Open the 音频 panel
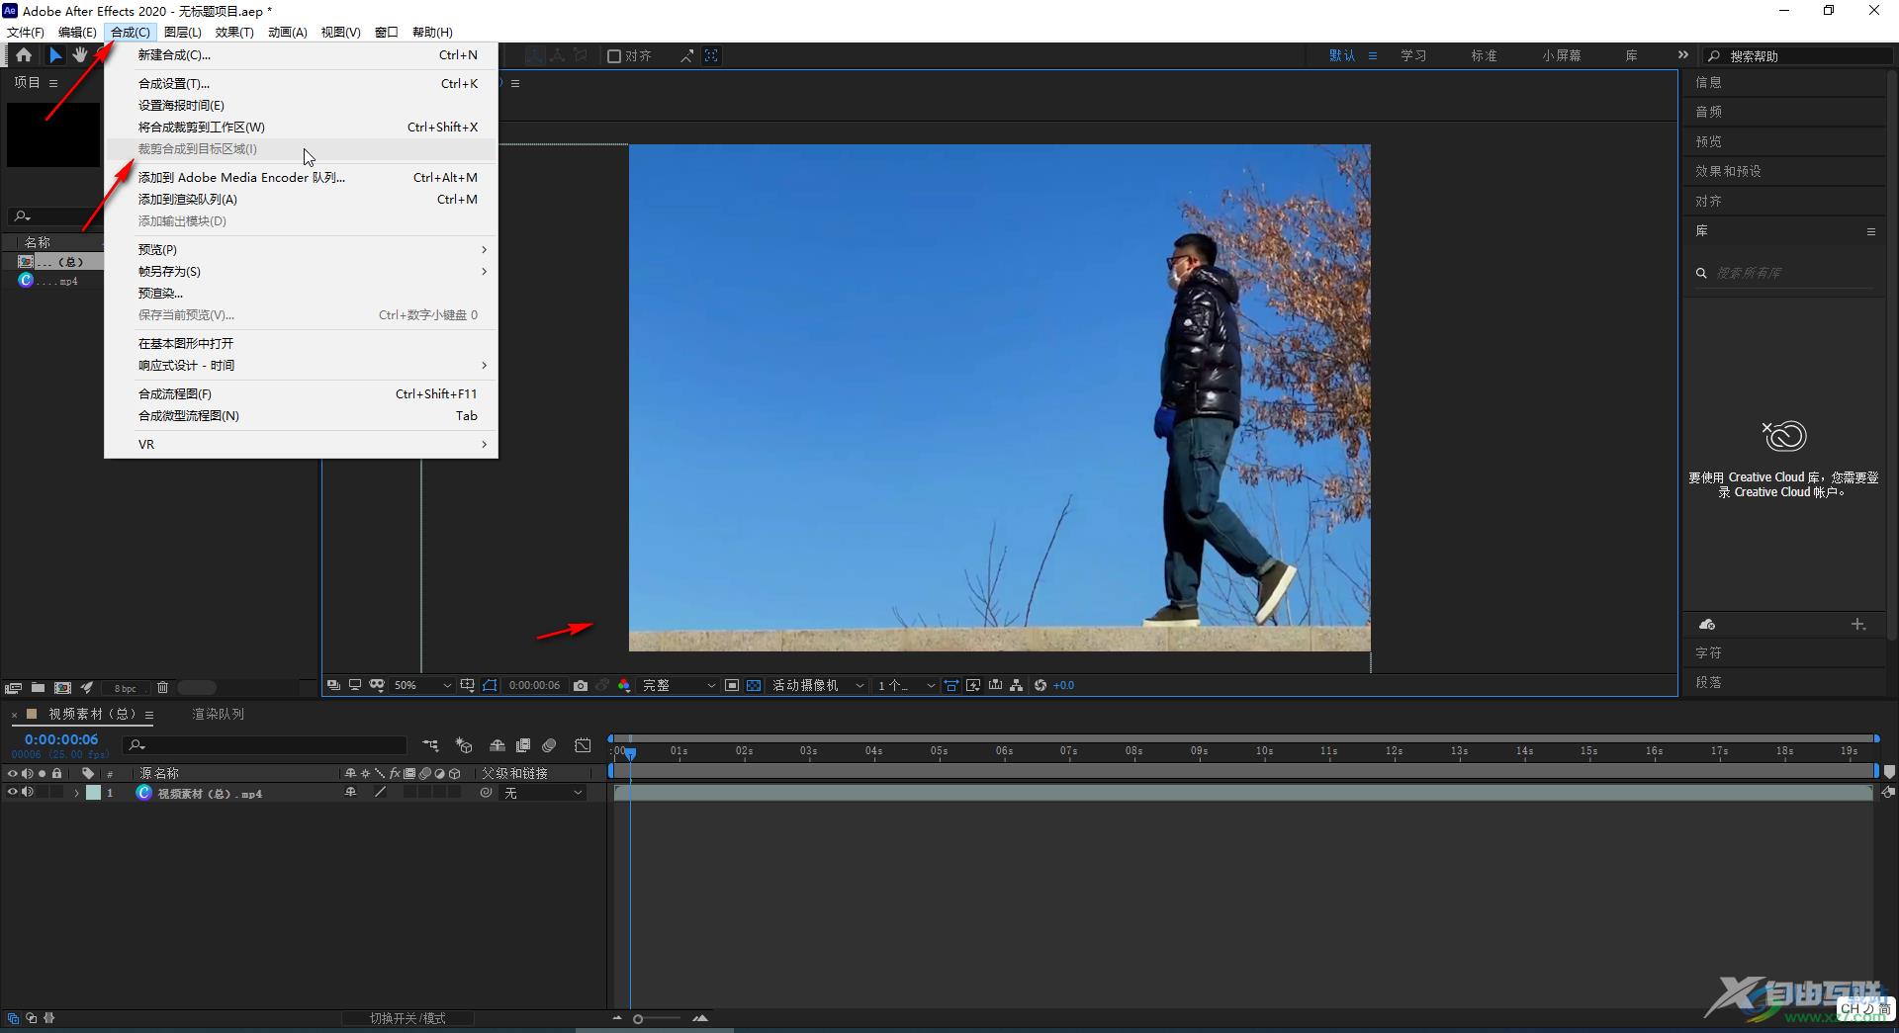The width and height of the screenshot is (1899, 1033). (1708, 113)
